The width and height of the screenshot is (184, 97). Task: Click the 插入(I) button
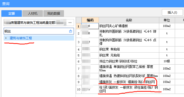coord(172,13)
